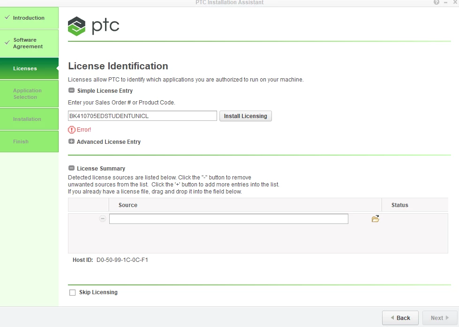The width and height of the screenshot is (459, 327).
Task: Click the license Source path field
Action: pyautogui.click(x=229, y=219)
